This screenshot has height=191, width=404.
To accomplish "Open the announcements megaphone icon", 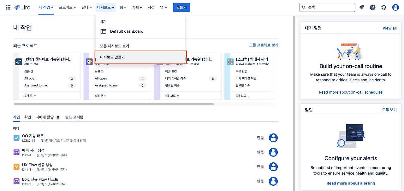I will pyautogui.click(x=361, y=7).
